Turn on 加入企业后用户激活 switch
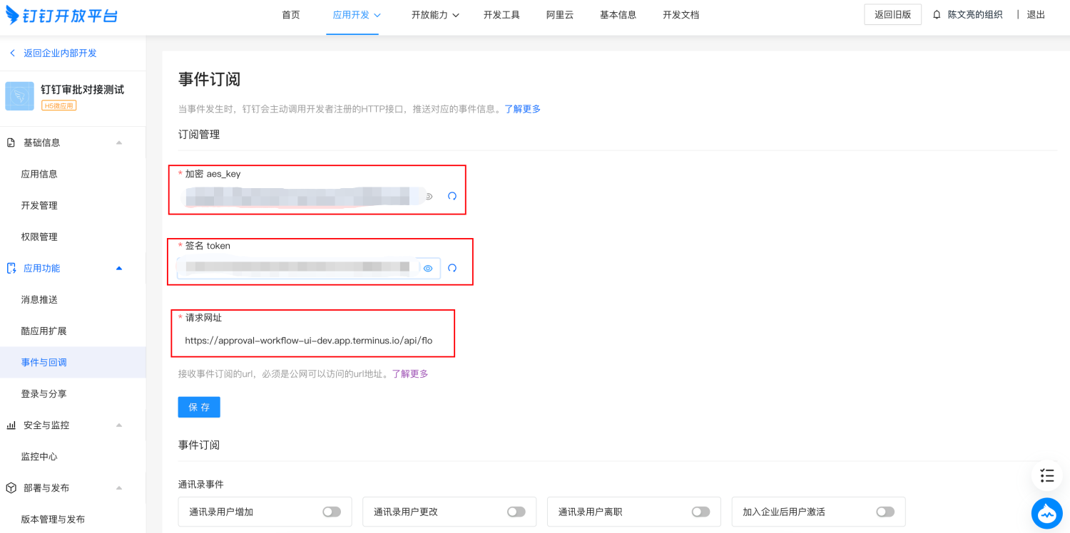The width and height of the screenshot is (1070, 533). [885, 512]
